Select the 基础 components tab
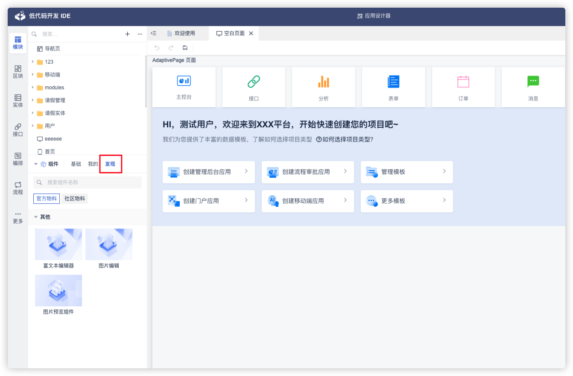This screenshot has width=573, height=376. 76,164
